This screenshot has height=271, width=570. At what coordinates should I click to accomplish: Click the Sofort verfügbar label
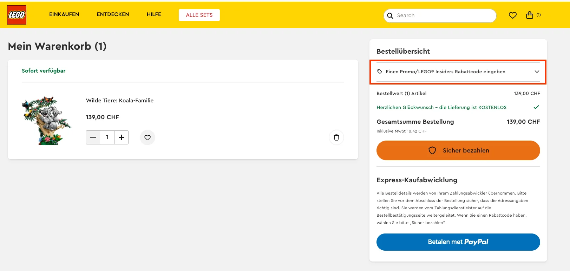(44, 71)
